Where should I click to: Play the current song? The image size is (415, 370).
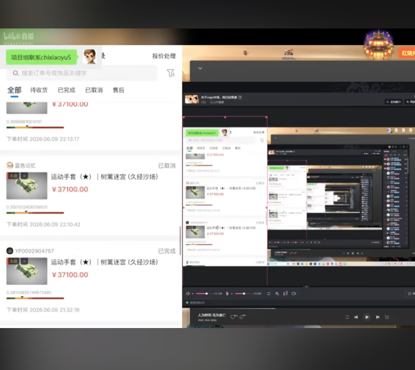(x=367, y=317)
